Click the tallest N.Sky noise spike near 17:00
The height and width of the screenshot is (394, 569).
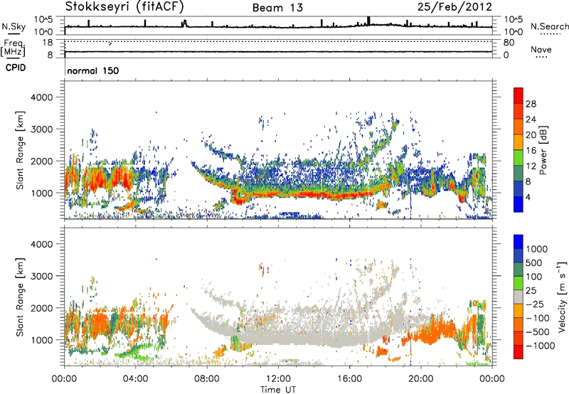[368, 21]
